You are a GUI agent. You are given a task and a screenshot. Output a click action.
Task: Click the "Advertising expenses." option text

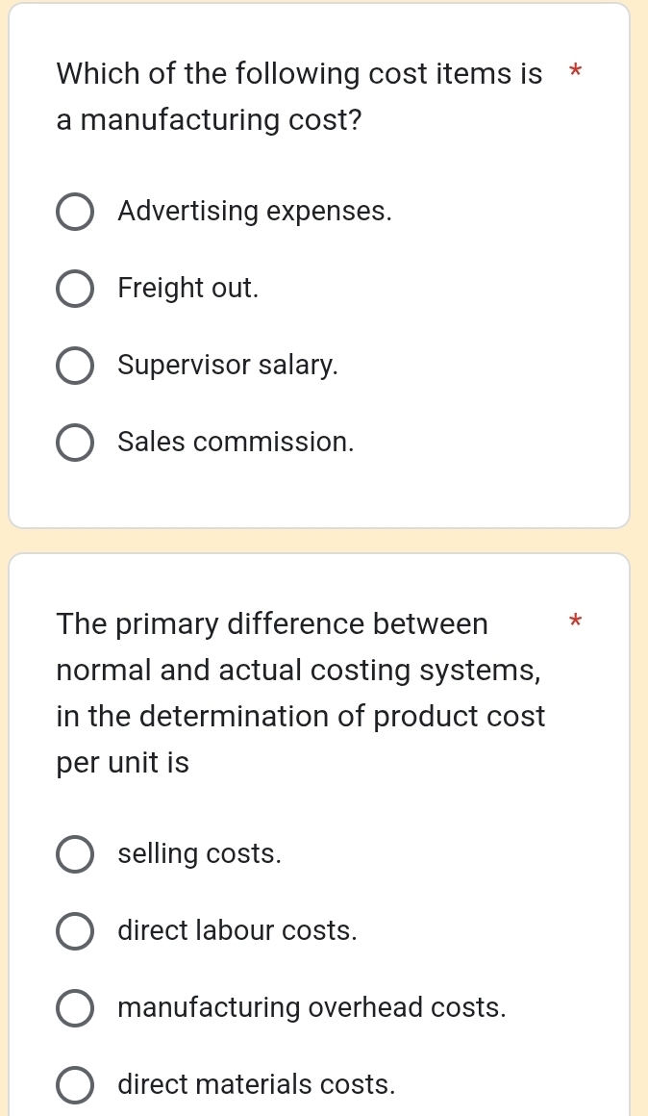tap(255, 212)
